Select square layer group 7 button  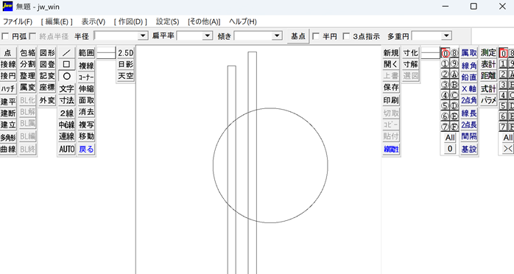pos(503,127)
